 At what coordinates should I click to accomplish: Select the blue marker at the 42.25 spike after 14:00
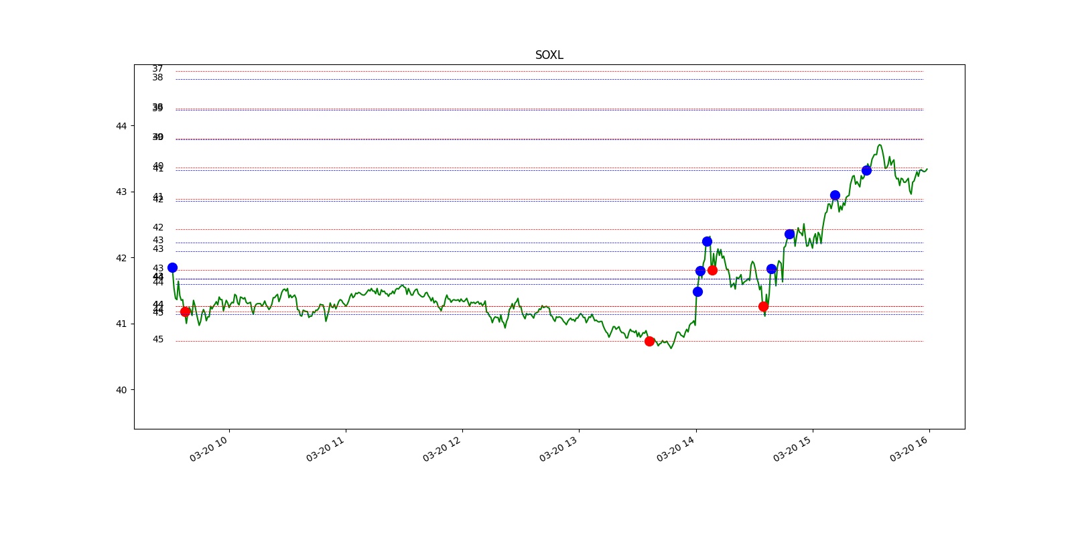coord(707,241)
